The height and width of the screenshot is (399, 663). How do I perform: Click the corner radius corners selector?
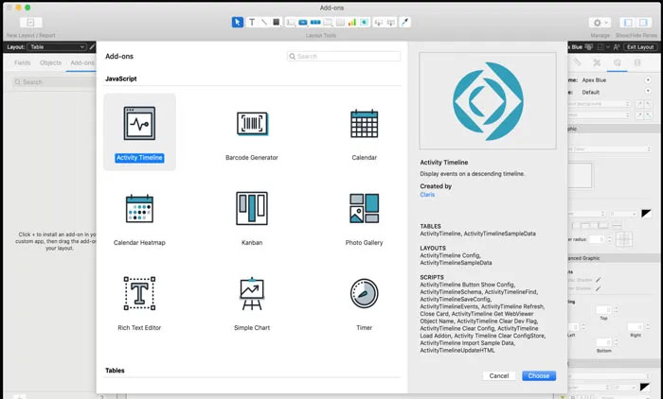623,239
